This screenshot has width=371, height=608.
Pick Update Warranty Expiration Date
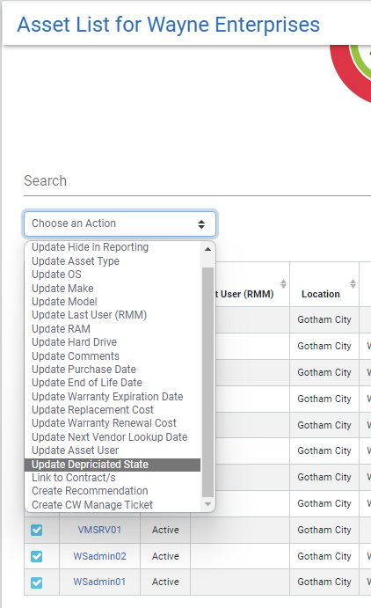pos(113,397)
